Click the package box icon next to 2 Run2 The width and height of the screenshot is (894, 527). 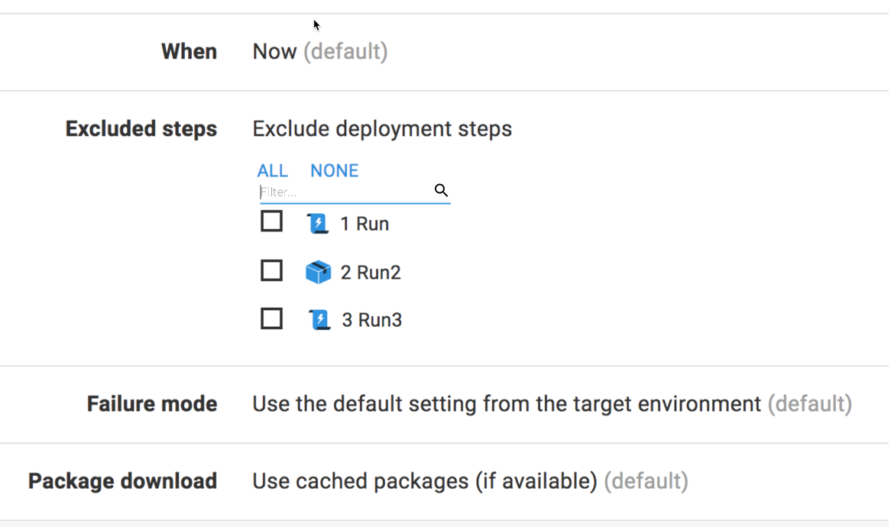[318, 272]
